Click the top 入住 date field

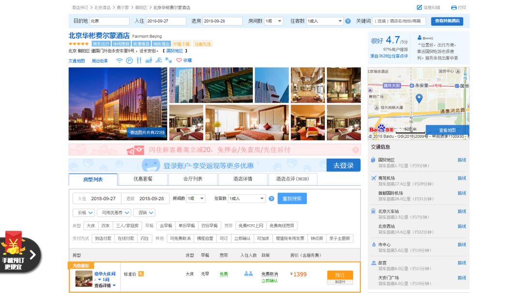pos(166,21)
